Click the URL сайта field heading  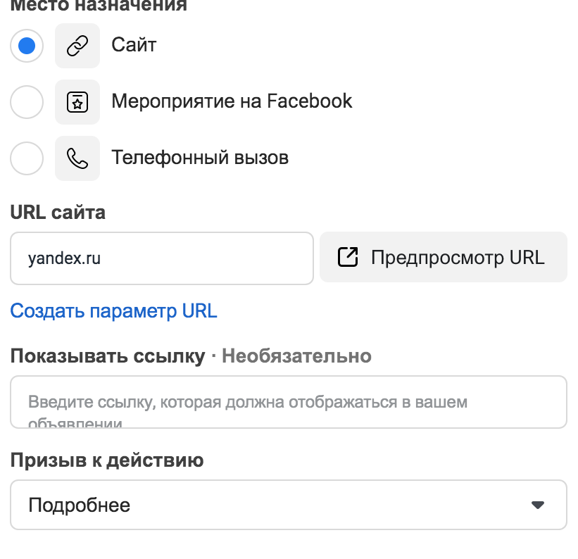[x=58, y=213]
